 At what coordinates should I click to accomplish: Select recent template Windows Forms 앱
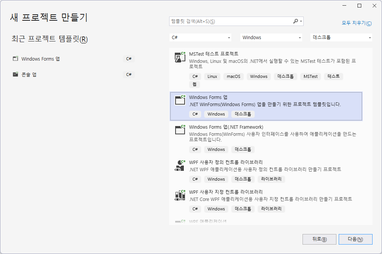pyautogui.click(x=73, y=59)
